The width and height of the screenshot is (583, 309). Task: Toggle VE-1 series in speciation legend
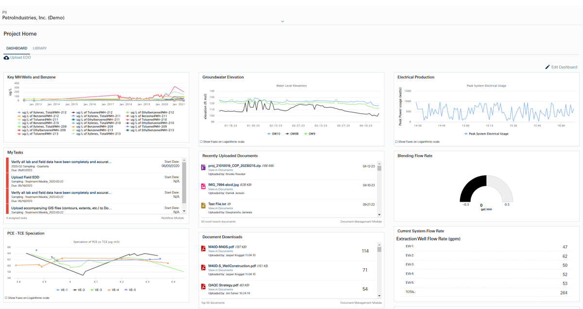[x=62, y=290]
